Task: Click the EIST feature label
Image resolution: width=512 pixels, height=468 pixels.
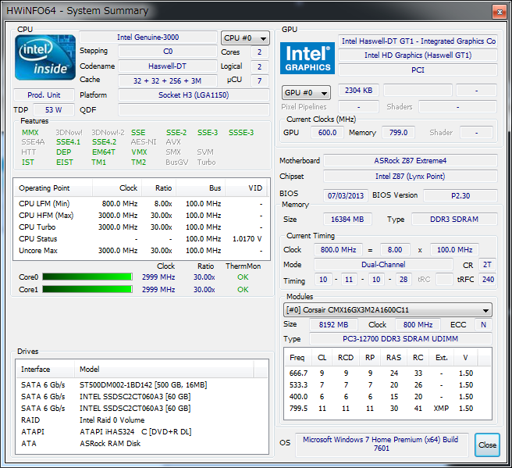Action: [x=65, y=163]
